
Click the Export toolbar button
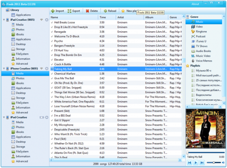(74, 11)
